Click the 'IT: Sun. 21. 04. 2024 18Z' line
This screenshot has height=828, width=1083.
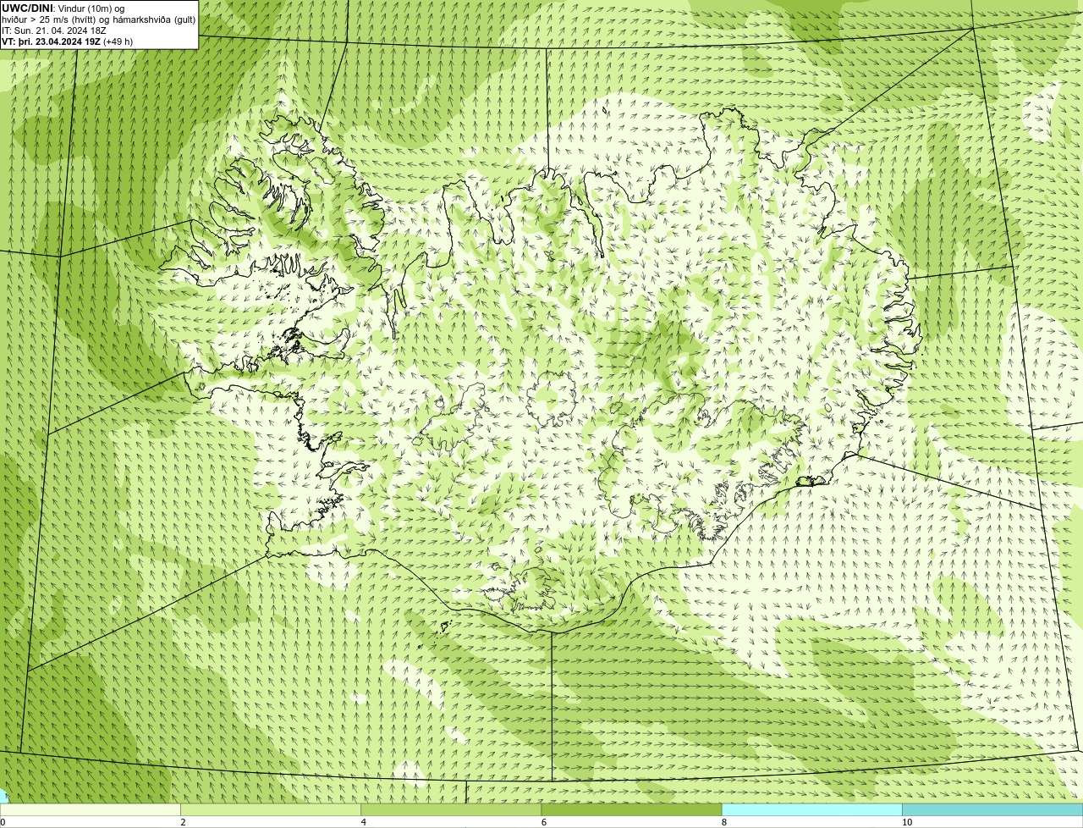coord(54,30)
